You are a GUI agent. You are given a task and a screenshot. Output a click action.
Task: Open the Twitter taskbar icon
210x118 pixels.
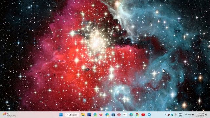coord(149,115)
